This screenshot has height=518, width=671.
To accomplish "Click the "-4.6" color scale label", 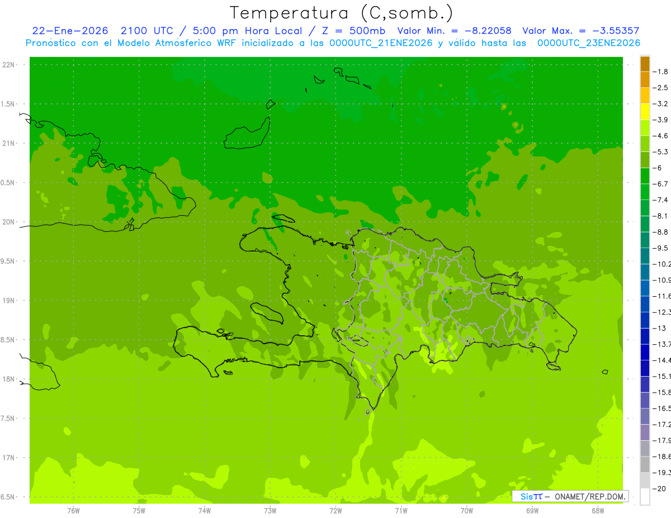I will coord(661,136).
